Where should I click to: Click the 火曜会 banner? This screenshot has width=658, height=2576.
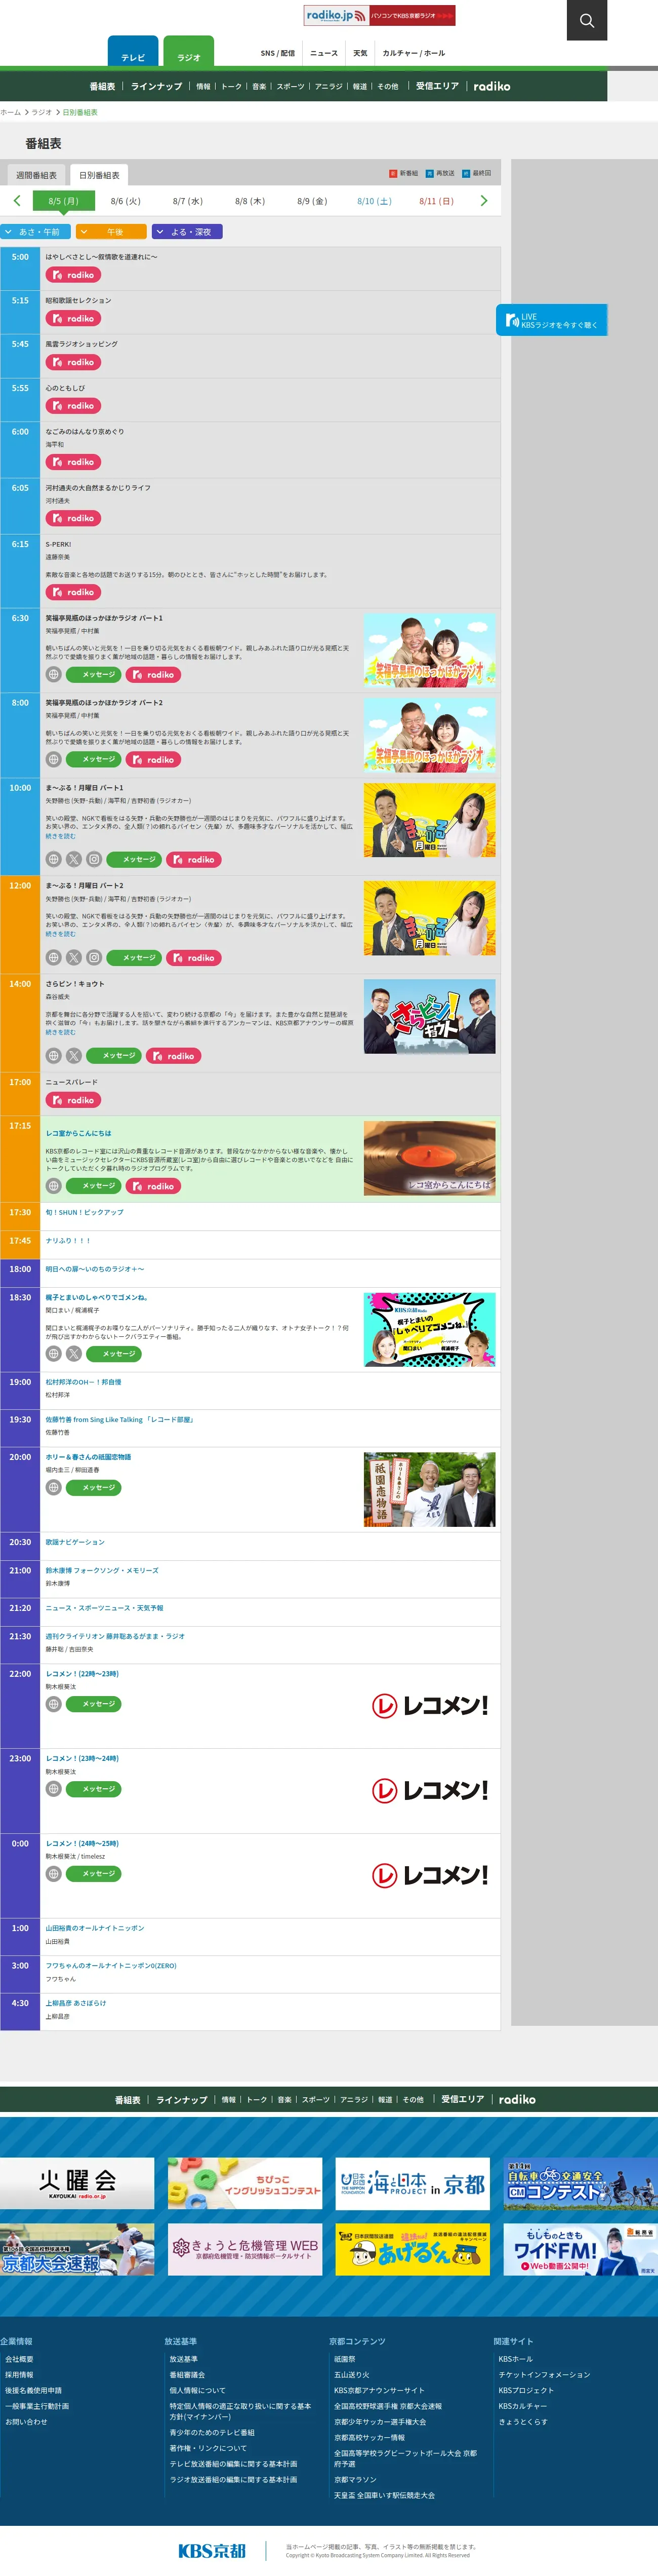point(77,2183)
